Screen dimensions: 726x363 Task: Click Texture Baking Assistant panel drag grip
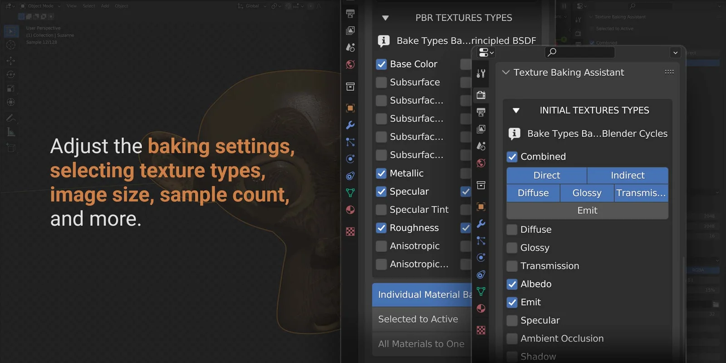pyautogui.click(x=669, y=72)
